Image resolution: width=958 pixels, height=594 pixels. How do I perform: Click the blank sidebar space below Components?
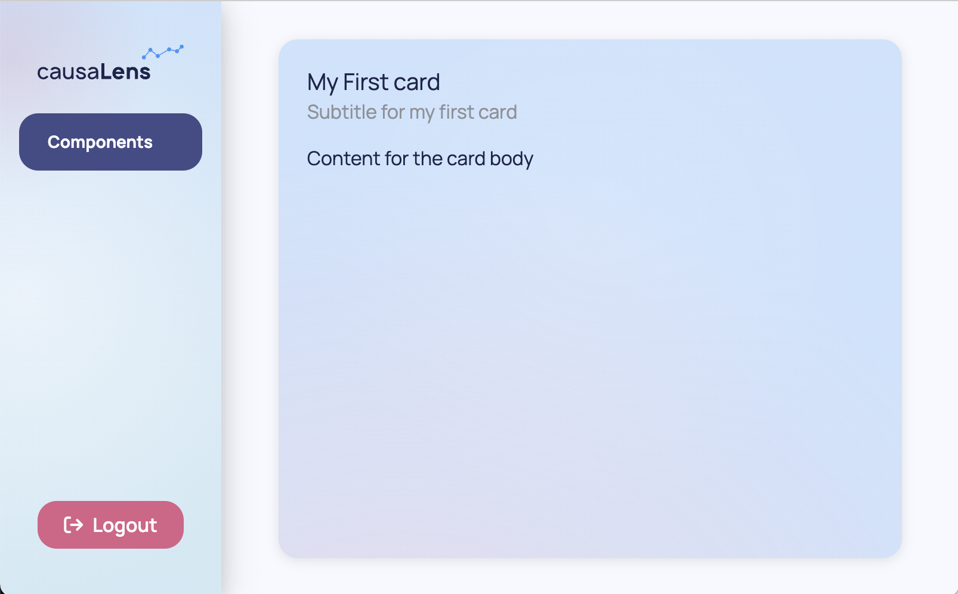click(110, 328)
